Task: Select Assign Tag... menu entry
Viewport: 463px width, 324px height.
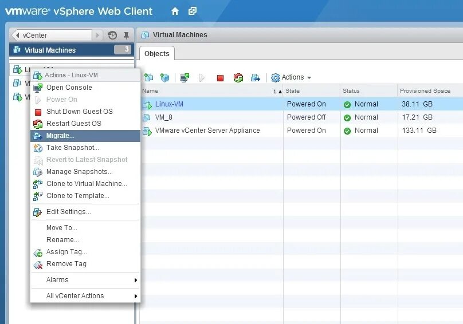Action: pos(85,252)
